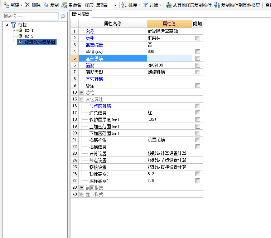This screenshot has height=238, width=271.
Task: Click 复制构件到其他楼层 icon
Action: point(217,5)
